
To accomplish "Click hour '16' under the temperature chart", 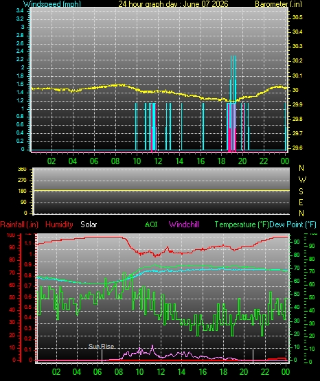I will [203, 372].
